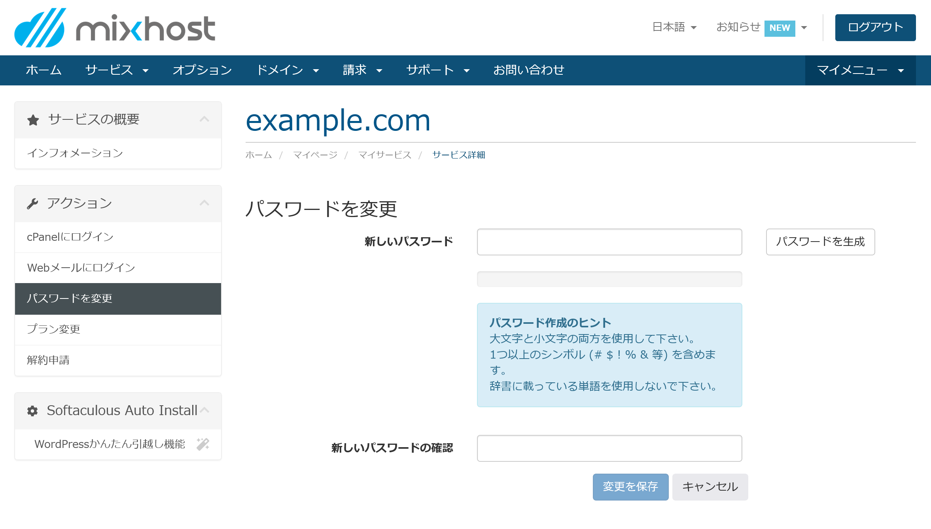Click the NEW badge next to お知らせ
The width and height of the screenshot is (931, 529).
pos(779,28)
